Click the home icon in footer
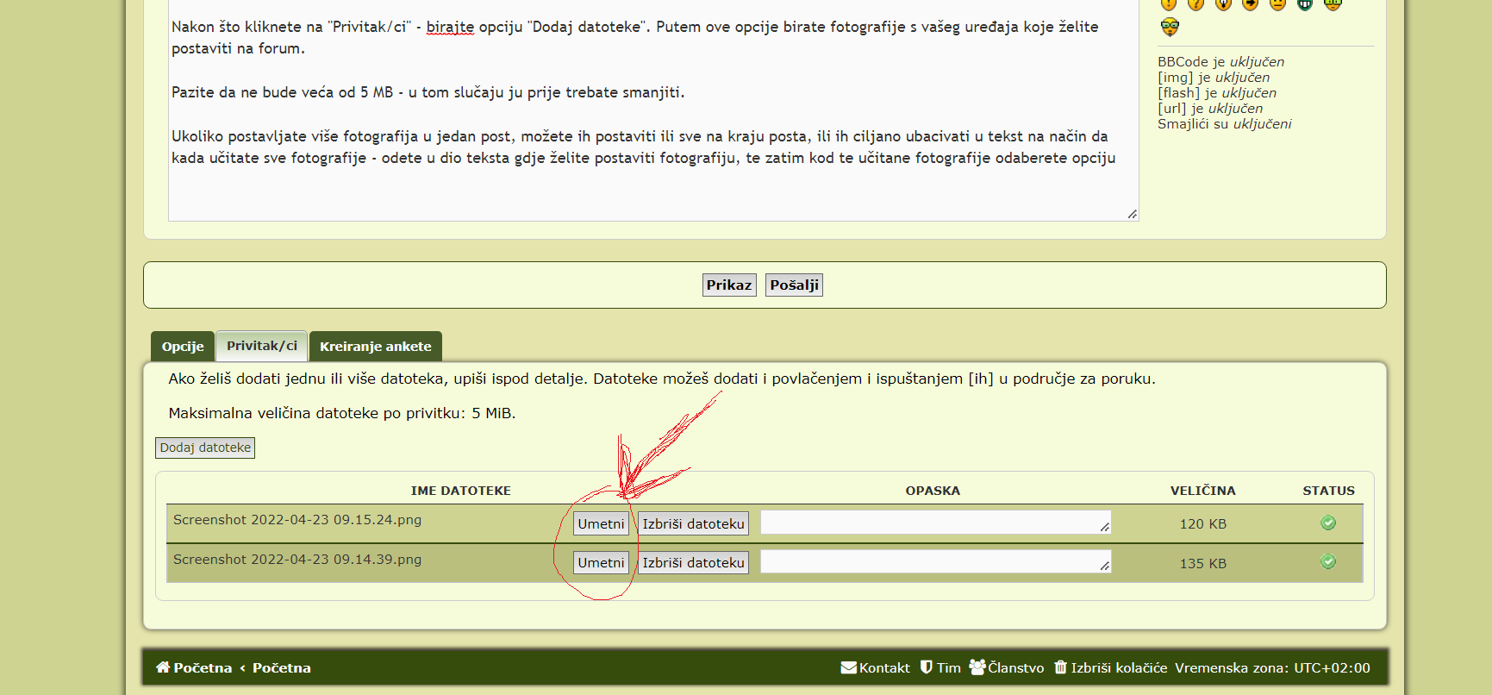Image resolution: width=1492 pixels, height=695 pixels. (x=162, y=667)
